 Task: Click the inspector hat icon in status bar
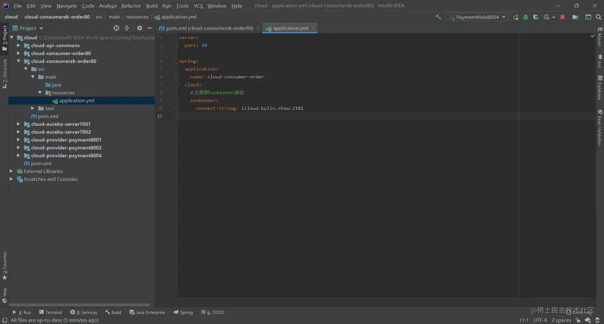598,320
